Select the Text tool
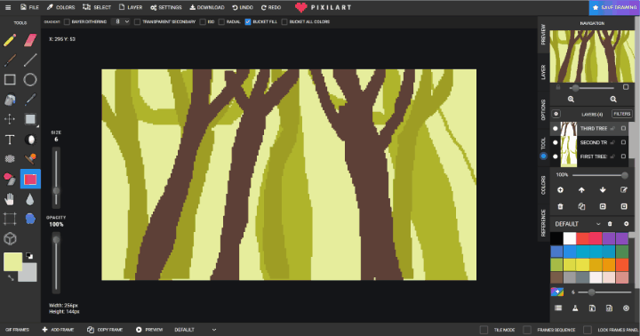The width and height of the screenshot is (640, 336). 10,140
